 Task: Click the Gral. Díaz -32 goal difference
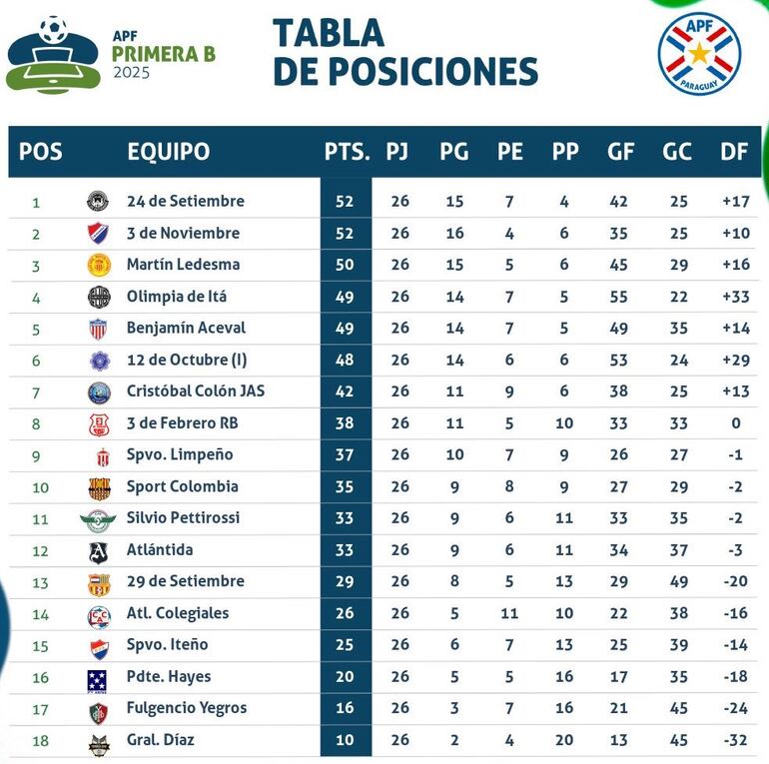pyautogui.click(x=735, y=740)
